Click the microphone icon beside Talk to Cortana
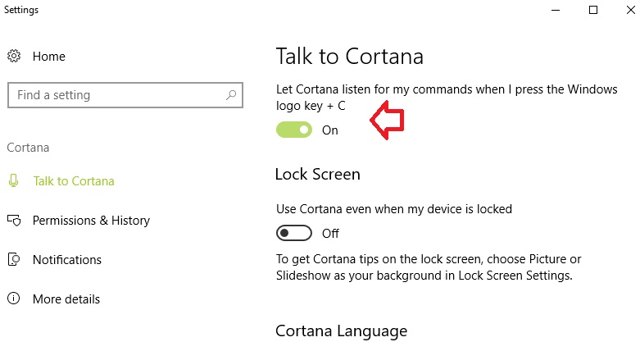 (x=13, y=180)
